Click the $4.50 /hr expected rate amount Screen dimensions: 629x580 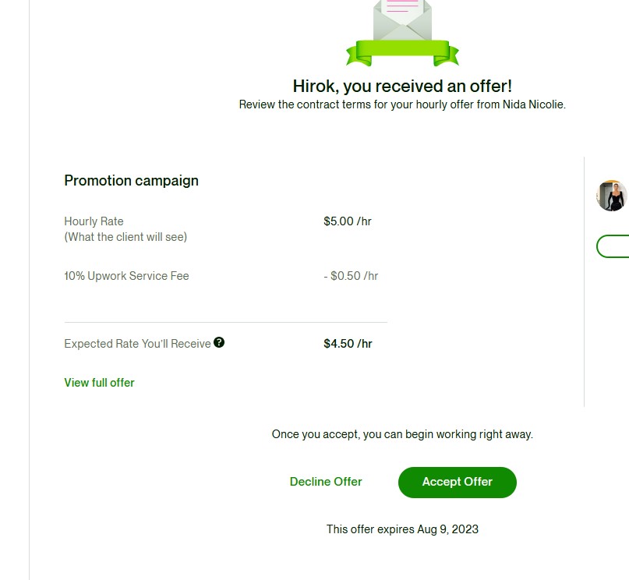click(348, 344)
